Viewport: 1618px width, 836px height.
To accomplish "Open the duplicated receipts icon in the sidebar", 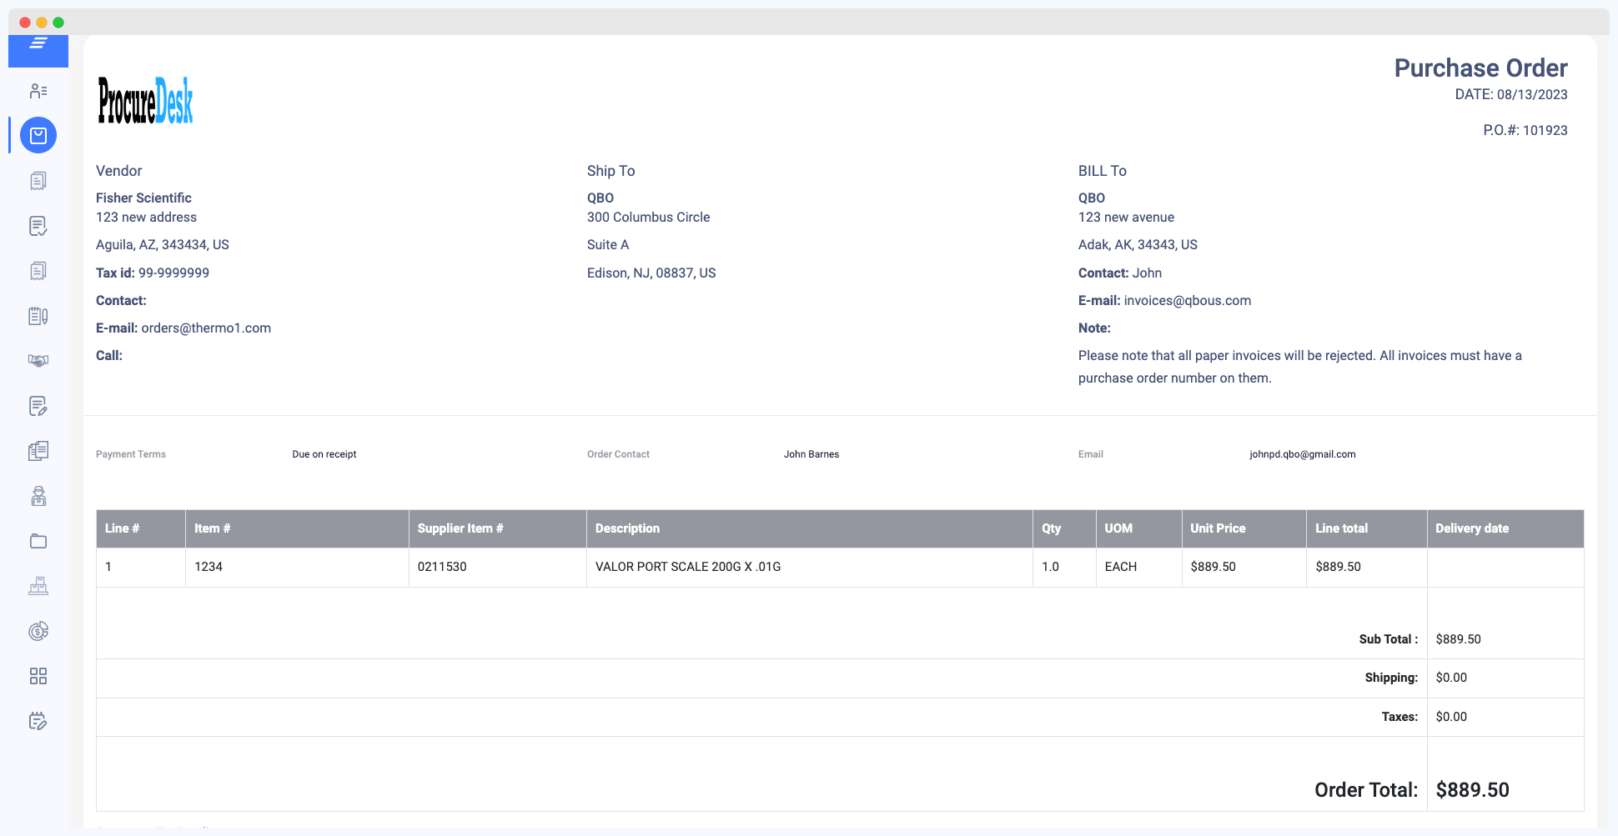I will tap(38, 270).
